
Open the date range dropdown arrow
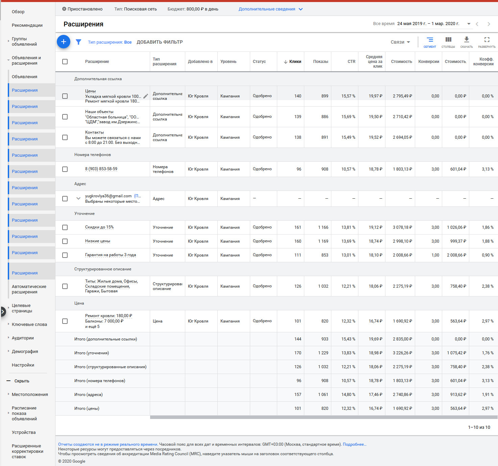469,24
